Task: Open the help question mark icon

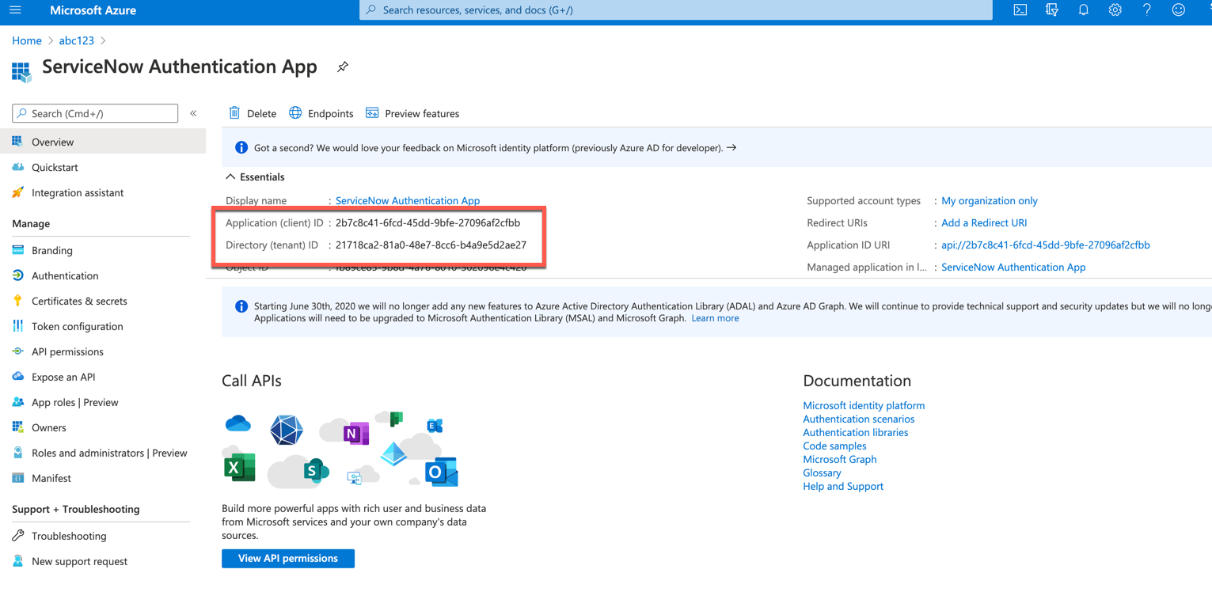Action: tap(1147, 10)
